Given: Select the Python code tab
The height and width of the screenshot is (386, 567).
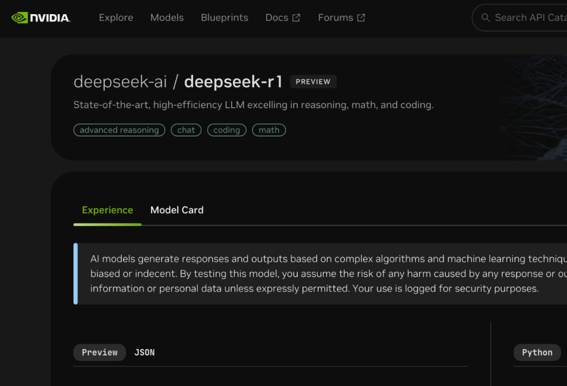Looking at the screenshot, I should (537, 352).
